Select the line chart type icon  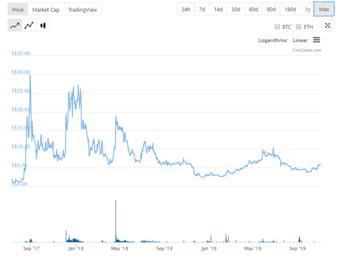pos(15,26)
